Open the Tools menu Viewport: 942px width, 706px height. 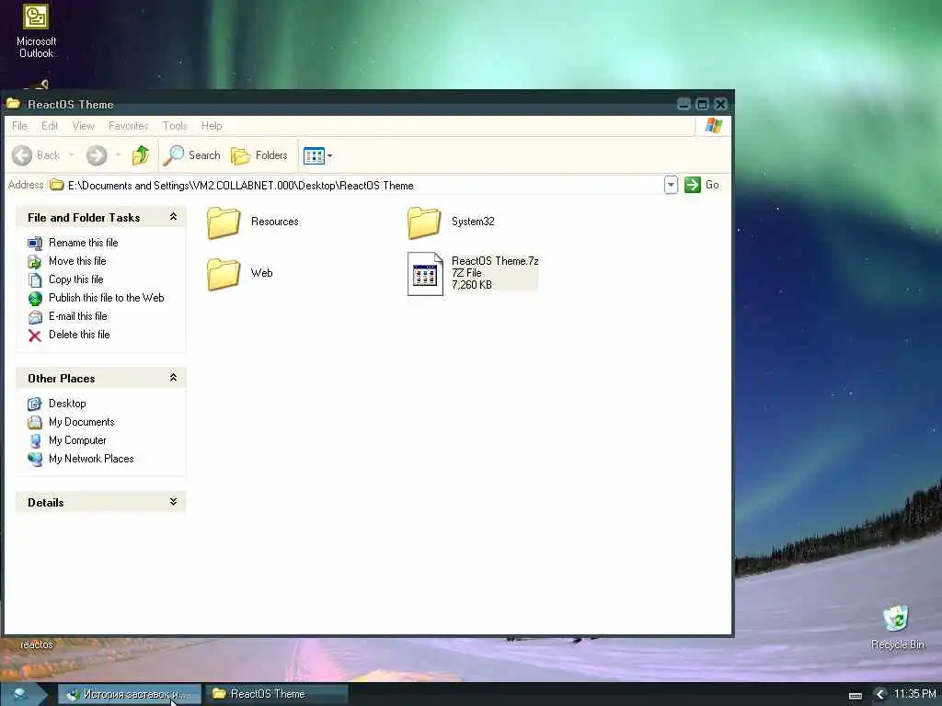[175, 125]
